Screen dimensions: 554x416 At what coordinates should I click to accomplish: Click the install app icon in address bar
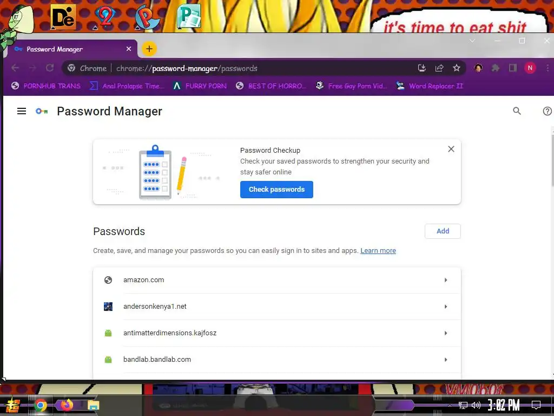[422, 68]
